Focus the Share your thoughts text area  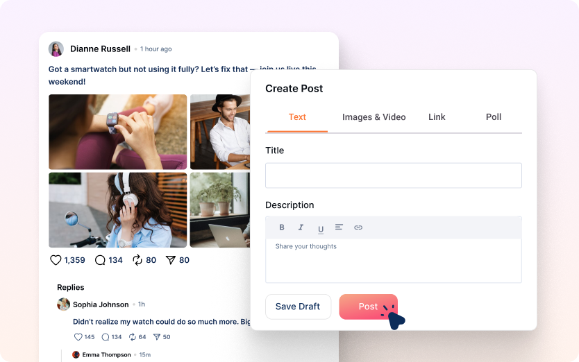point(393,260)
